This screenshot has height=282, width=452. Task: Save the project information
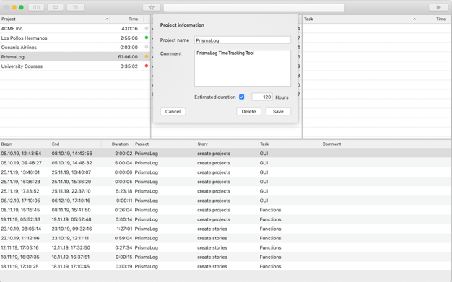click(278, 112)
